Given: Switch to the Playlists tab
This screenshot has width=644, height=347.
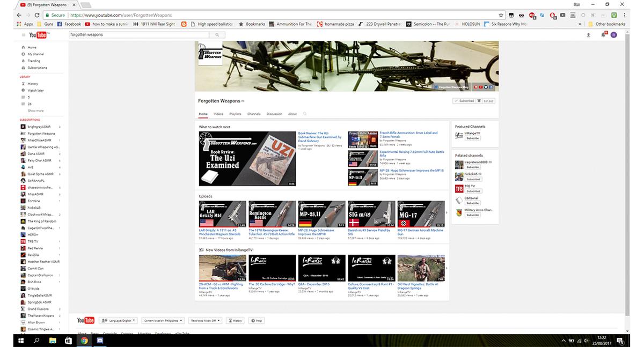Looking at the screenshot, I should [x=235, y=114].
